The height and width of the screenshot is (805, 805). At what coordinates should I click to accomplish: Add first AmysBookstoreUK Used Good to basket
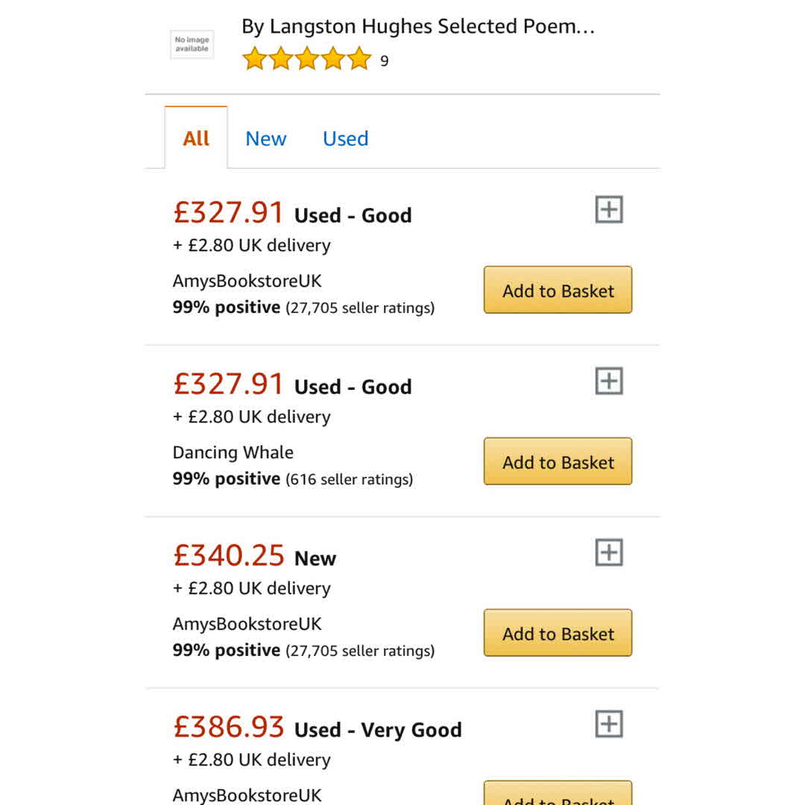point(558,291)
